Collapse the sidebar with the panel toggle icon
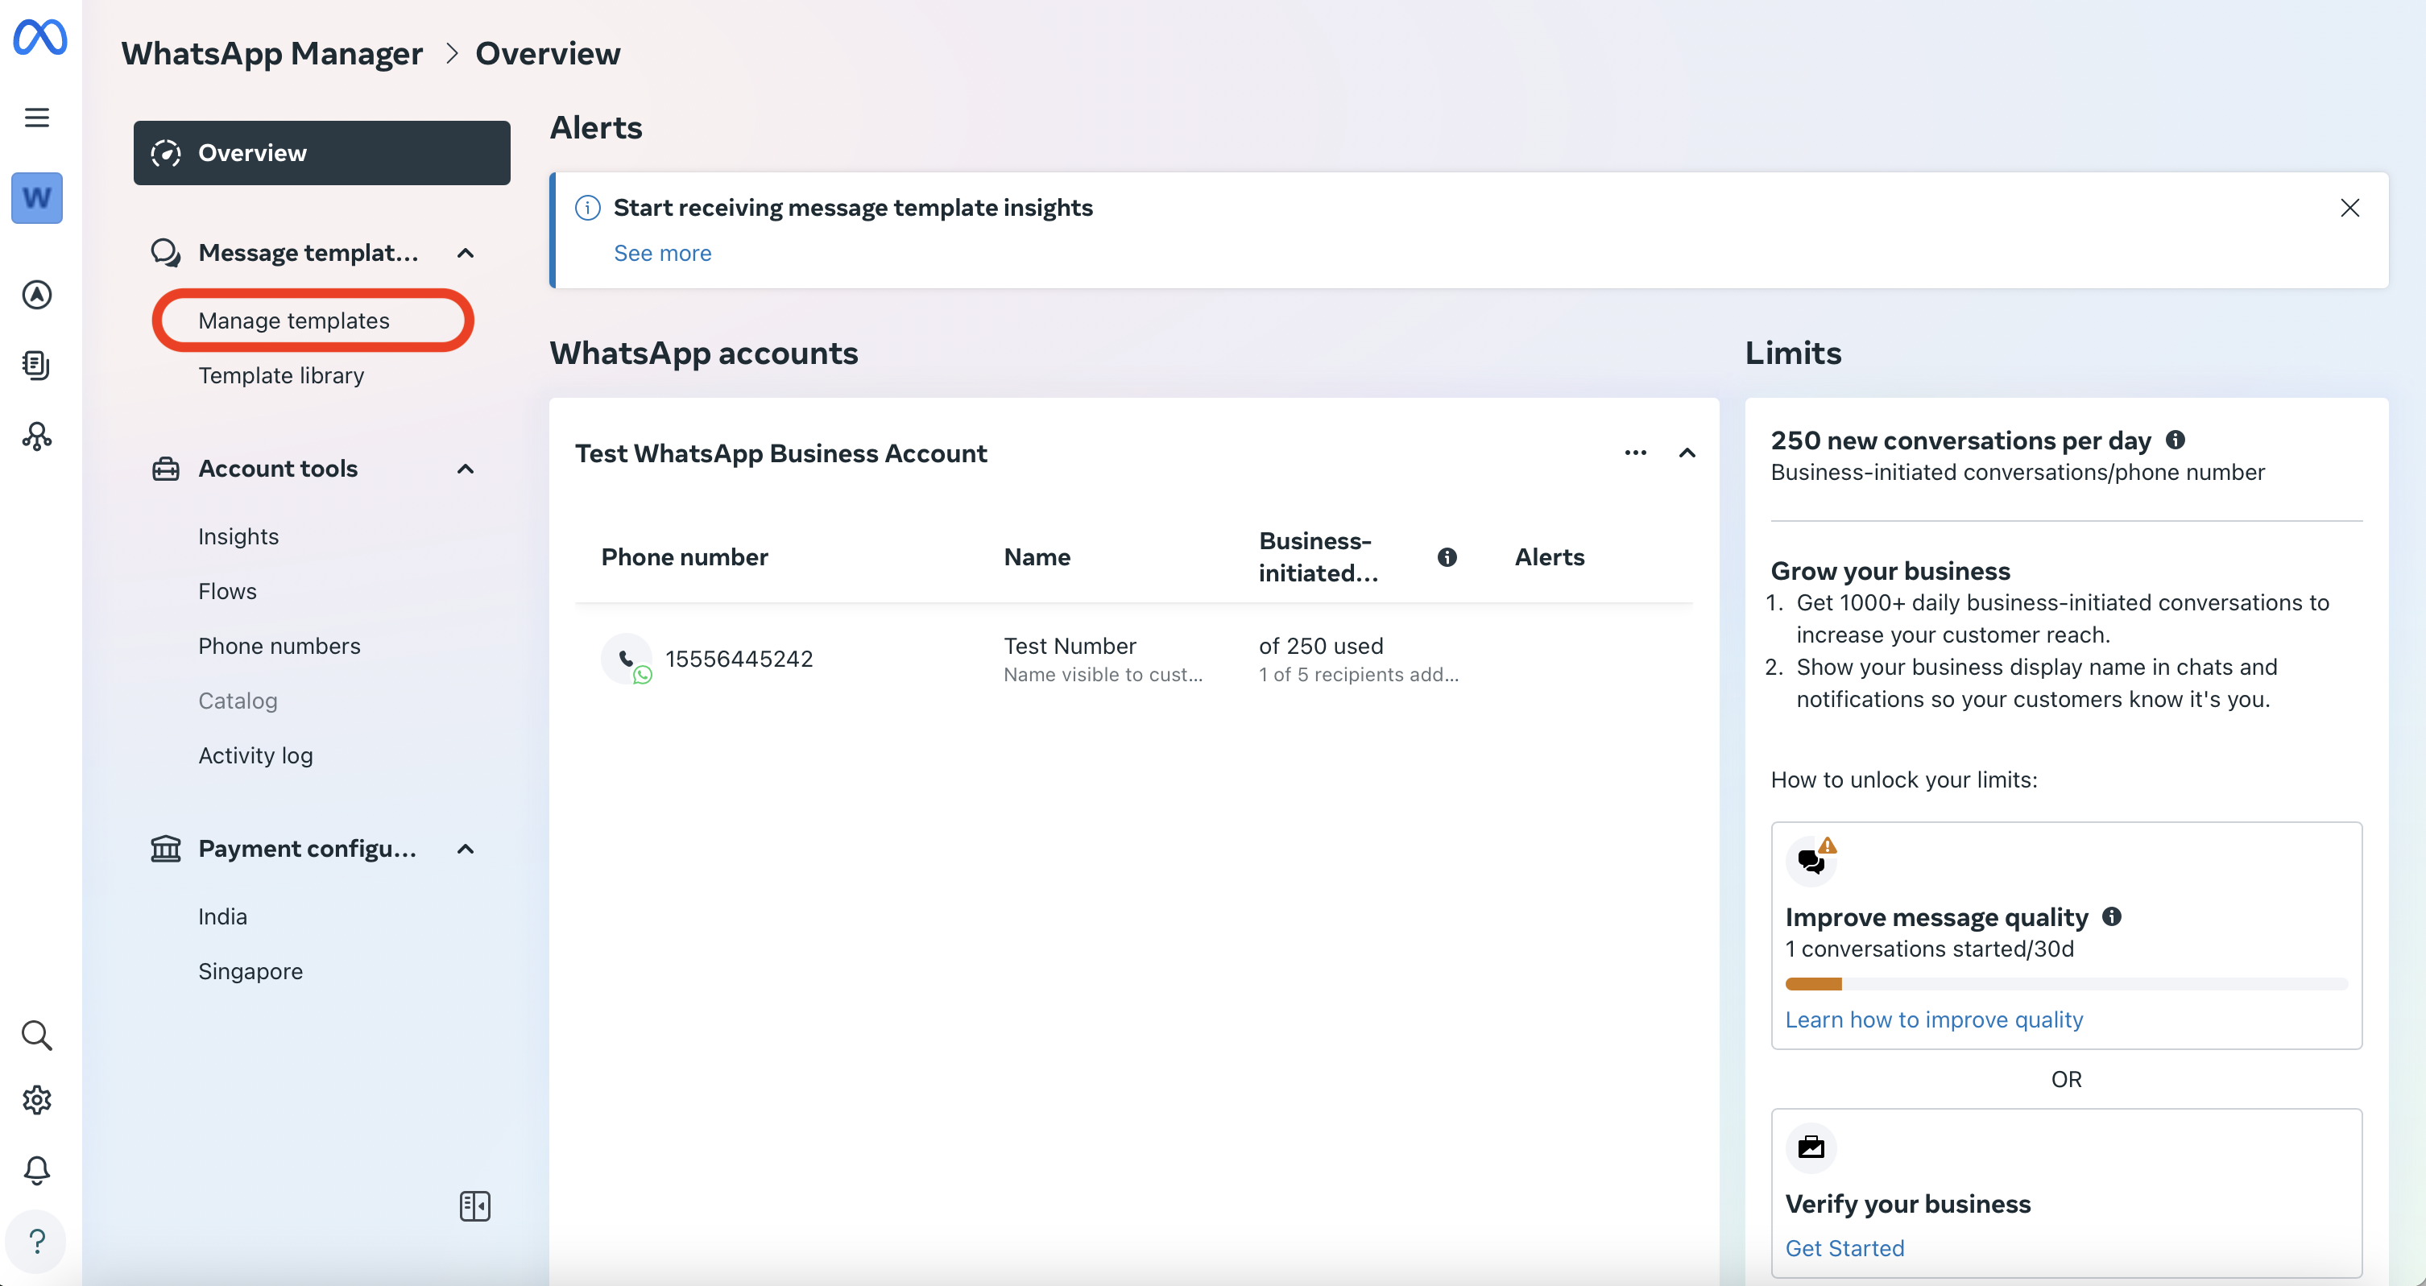This screenshot has width=2426, height=1286. click(x=474, y=1206)
